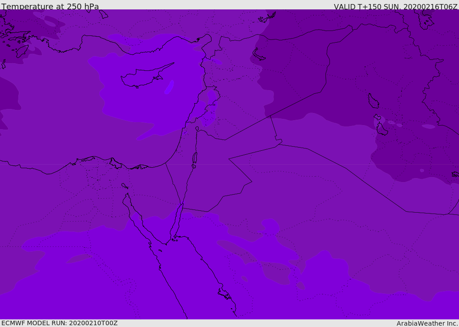The width and height of the screenshot is (459, 327).
Task: Open the ArabiaWeather Inc. credit
Action: click(x=427, y=323)
